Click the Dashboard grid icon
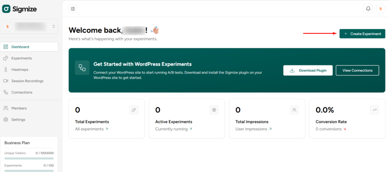Viewport: 389px width, 172px height. click(6, 47)
